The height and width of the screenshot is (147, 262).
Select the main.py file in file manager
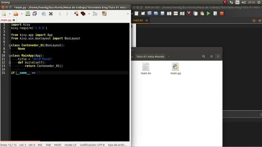[176, 68]
